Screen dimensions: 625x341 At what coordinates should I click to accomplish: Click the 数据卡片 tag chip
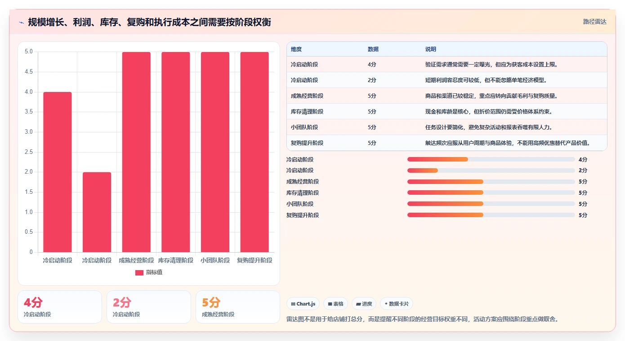[397, 304]
